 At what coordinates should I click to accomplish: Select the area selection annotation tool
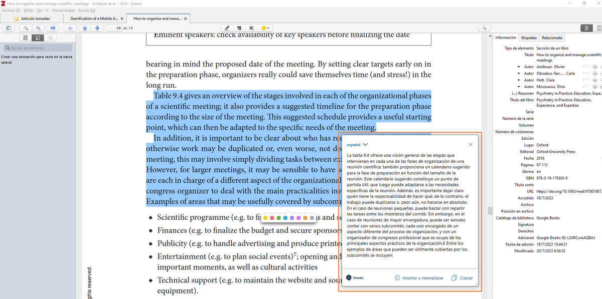point(251,28)
